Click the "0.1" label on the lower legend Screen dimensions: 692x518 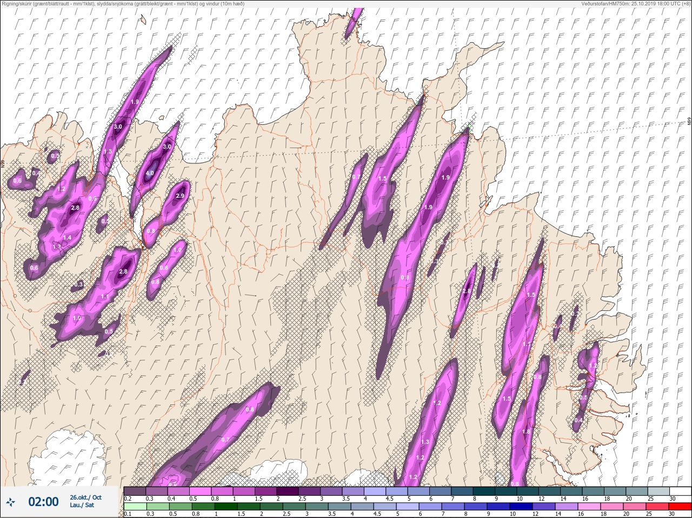128,514
